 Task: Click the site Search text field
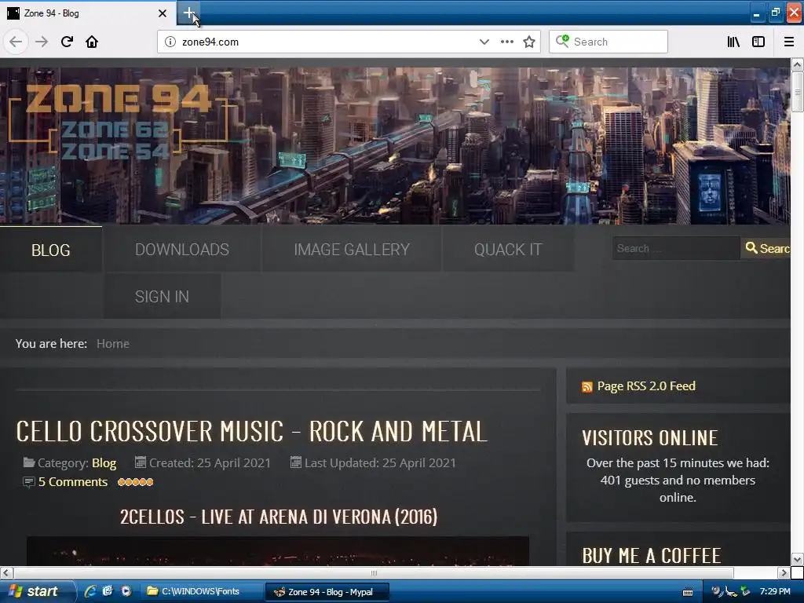[x=676, y=248]
